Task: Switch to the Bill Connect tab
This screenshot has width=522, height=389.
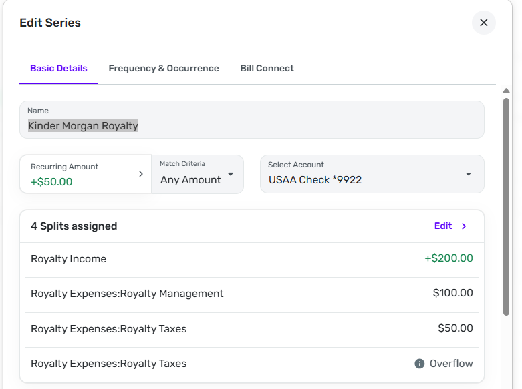Action: tap(267, 68)
